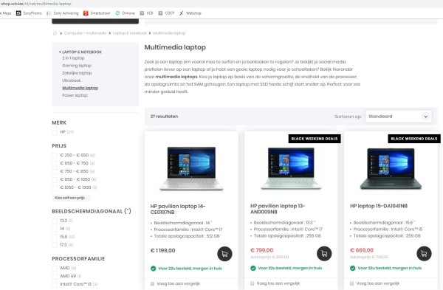
Task: Click the browser address bar URL
Action: [36, 4]
